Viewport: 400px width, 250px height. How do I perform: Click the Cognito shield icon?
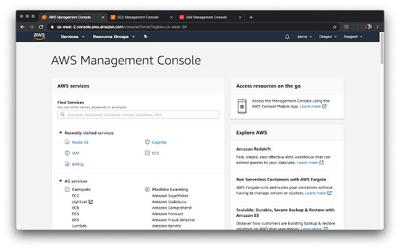point(147,142)
